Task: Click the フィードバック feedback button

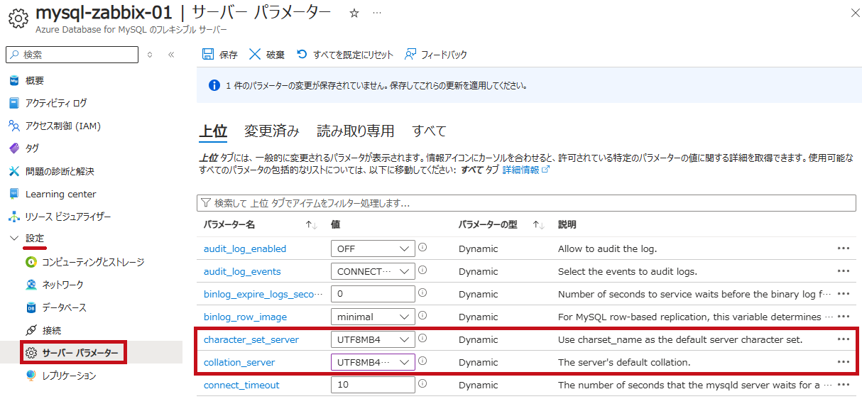Action: coord(436,55)
